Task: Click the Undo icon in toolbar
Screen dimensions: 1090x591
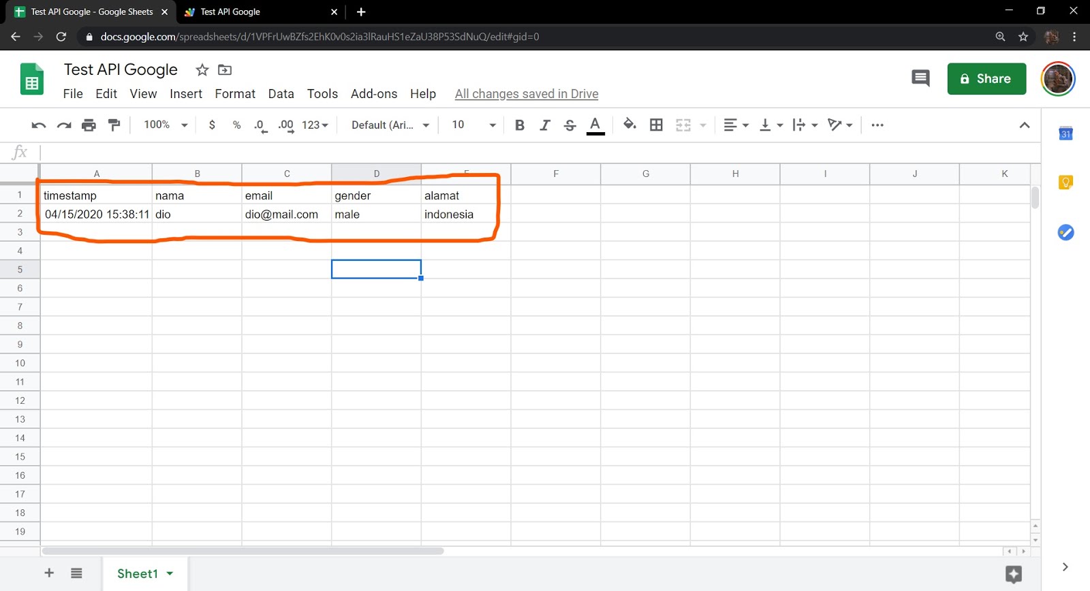Action: [x=39, y=125]
